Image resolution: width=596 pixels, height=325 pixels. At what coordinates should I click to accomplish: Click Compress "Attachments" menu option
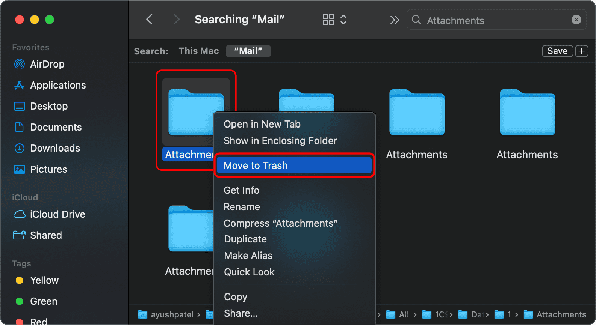[x=280, y=223]
